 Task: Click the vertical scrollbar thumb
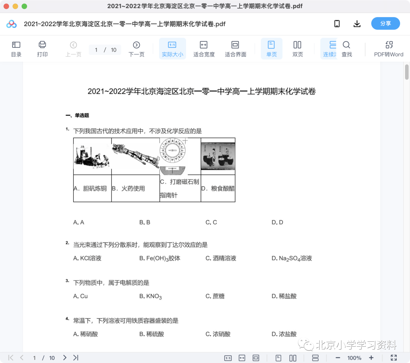pyautogui.click(x=407, y=72)
